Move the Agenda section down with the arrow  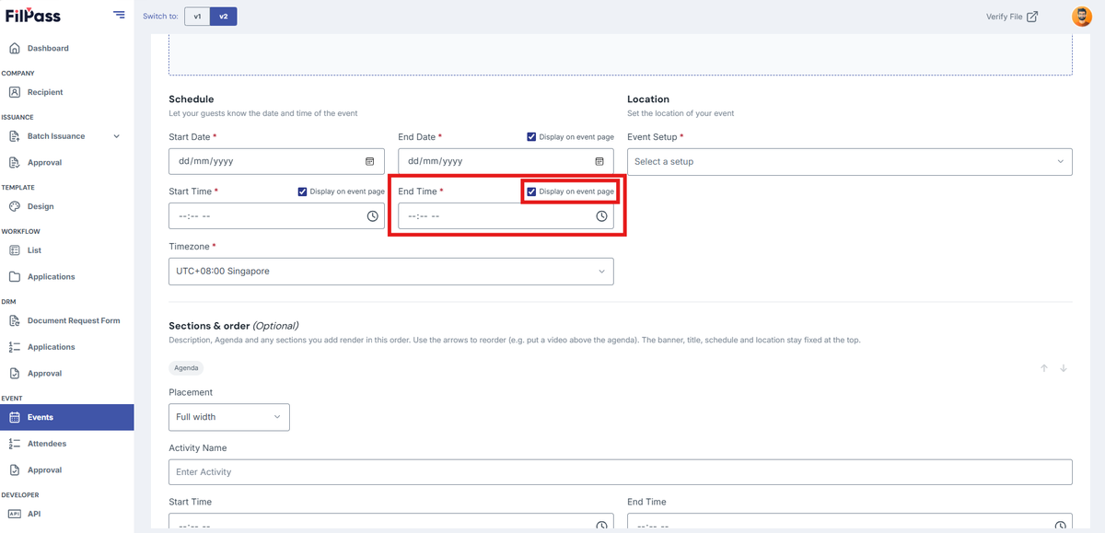click(x=1064, y=368)
